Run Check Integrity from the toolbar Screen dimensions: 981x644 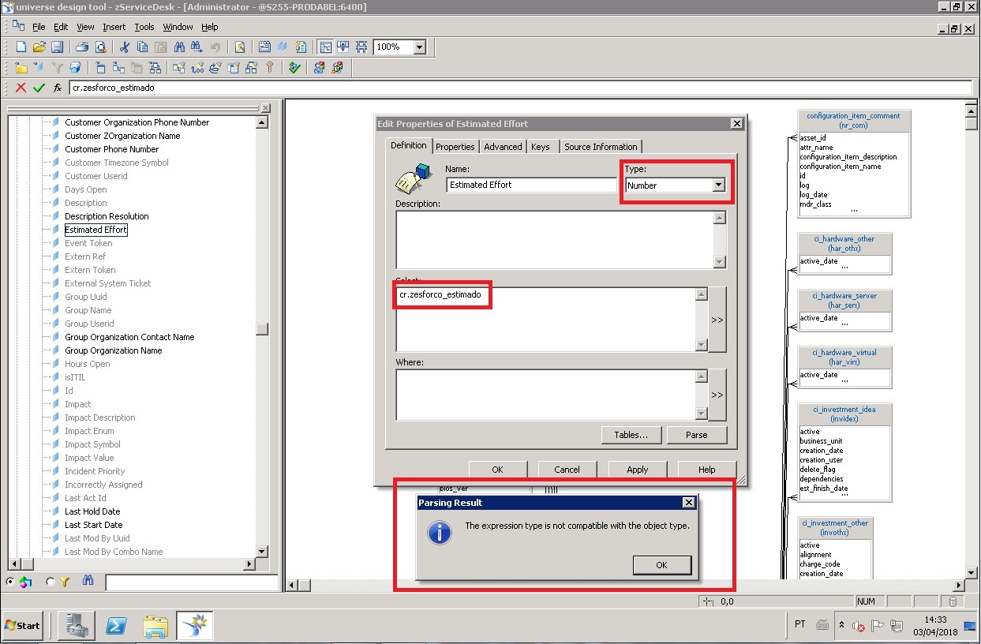click(295, 68)
